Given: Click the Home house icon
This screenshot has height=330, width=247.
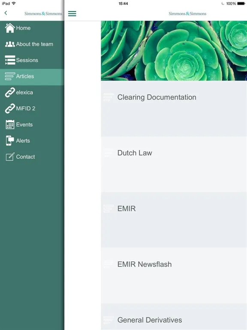Looking at the screenshot, I should tap(10, 28).
